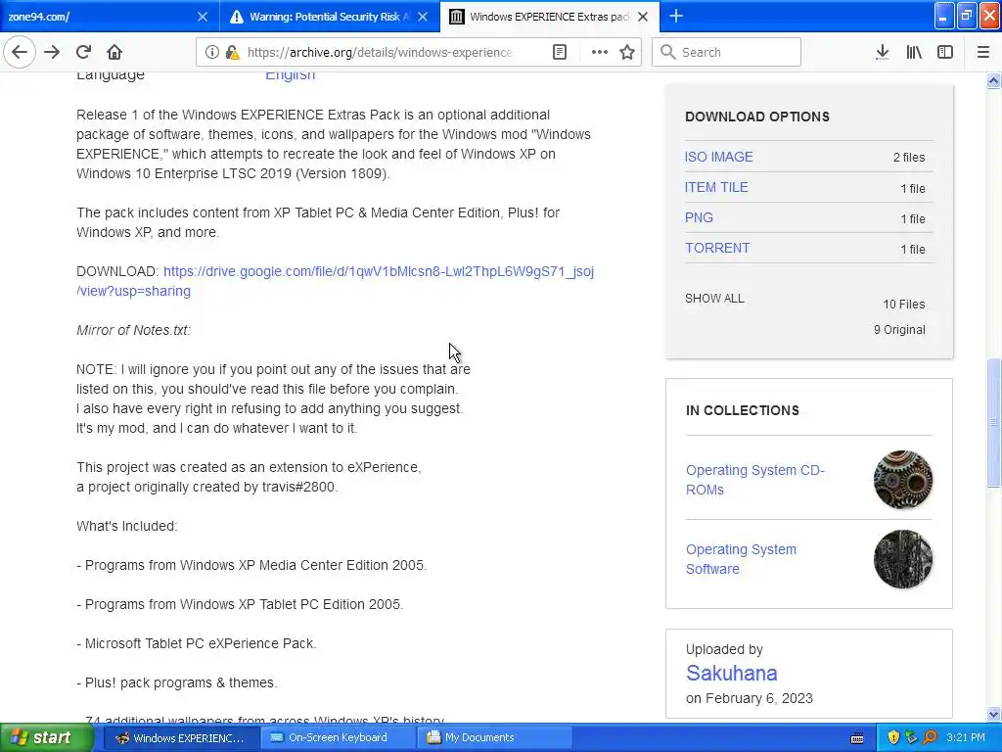This screenshot has height=752, width=1002.
Task: Open the Library bookshelf icon
Action: coord(914,52)
